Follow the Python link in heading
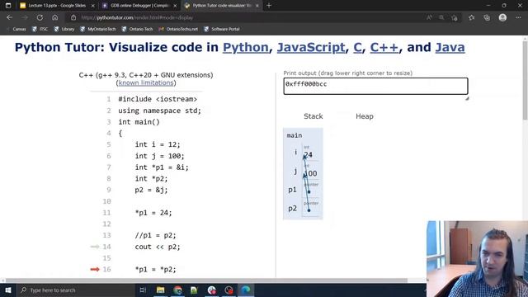Screen dimensions: 528x297 coord(246,47)
